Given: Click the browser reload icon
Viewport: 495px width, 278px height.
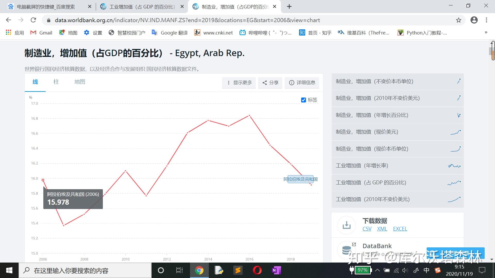Looking at the screenshot, I should 33,20.
